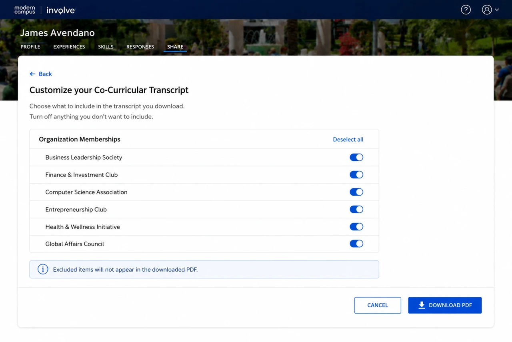Switch to the Responses tab
This screenshot has width=512, height=342.
[x=140, y=47]
